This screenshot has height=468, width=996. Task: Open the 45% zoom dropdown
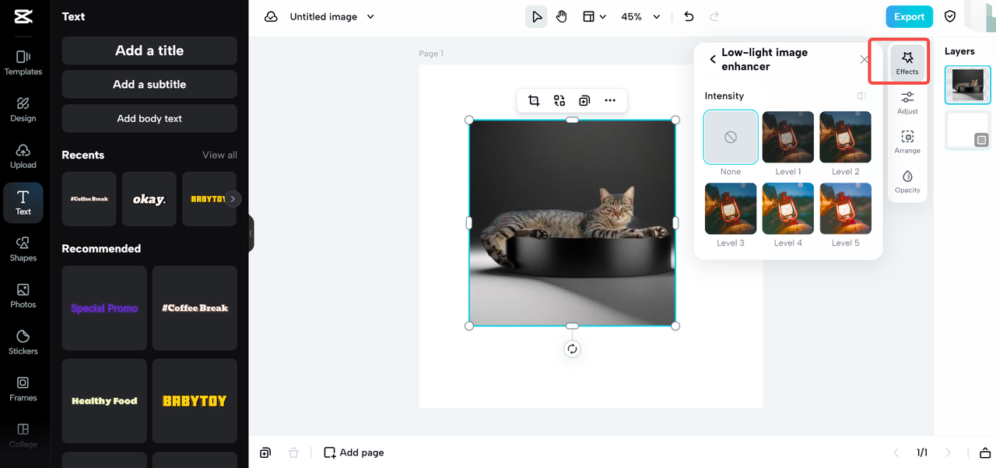tap(640, 16)
